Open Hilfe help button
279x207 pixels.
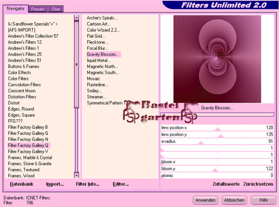tap(263, 200)
